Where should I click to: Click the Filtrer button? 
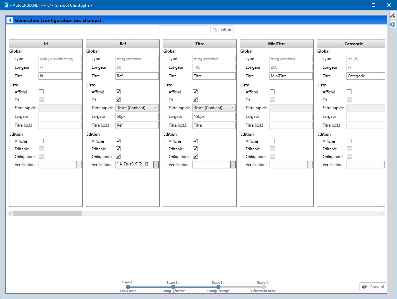pyautogui.click(x=222, y=29)
